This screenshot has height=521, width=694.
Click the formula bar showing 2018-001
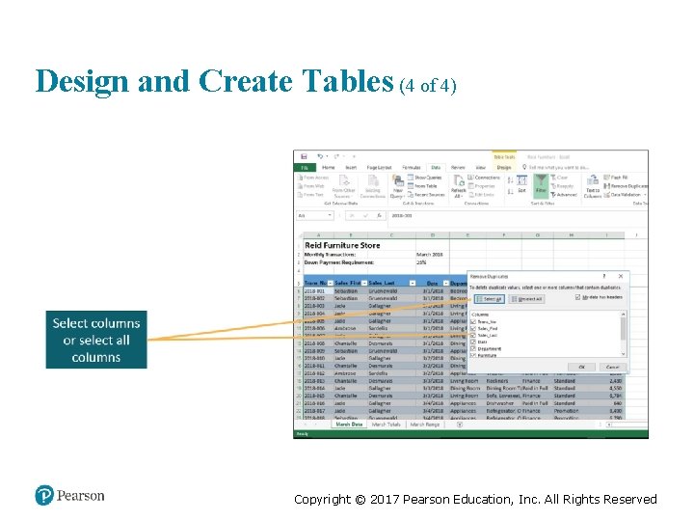click(x=518, y=215)
